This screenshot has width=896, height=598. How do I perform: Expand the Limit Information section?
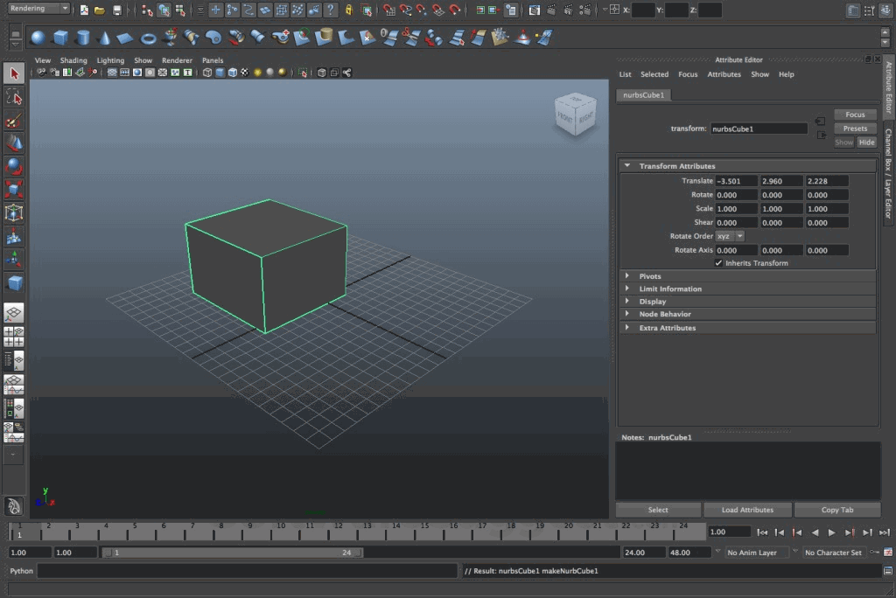click(669, 289)
